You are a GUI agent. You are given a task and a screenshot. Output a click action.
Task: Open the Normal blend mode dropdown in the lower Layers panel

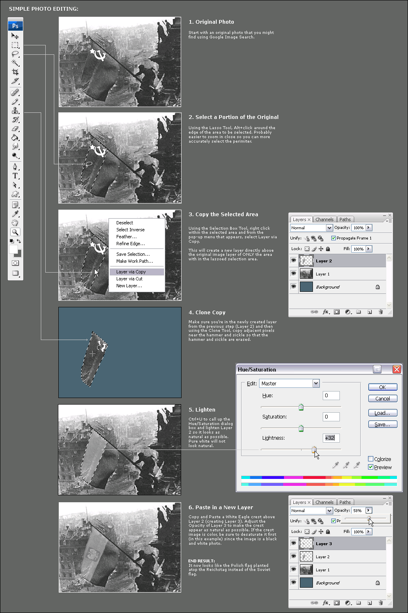329,510
